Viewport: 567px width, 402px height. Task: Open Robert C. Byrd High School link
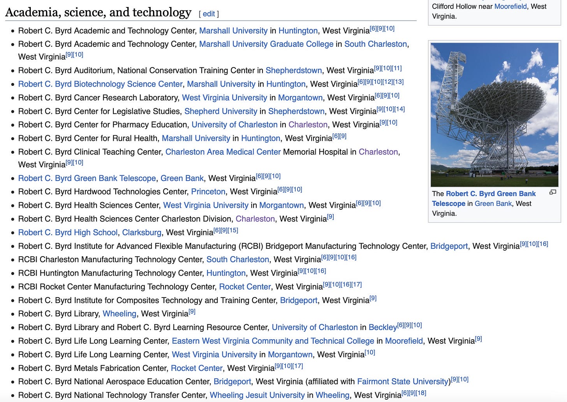click(x=68, y=233)
